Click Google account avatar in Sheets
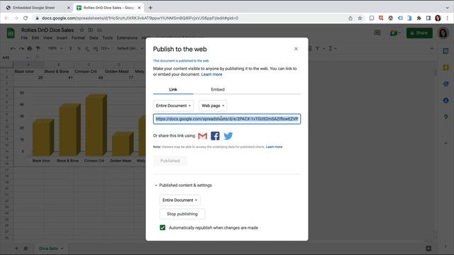The width and height of the screenshot is (454, 255). click(443, 33)
